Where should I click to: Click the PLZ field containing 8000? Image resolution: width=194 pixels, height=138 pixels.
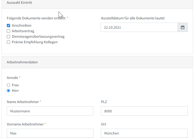144,111
